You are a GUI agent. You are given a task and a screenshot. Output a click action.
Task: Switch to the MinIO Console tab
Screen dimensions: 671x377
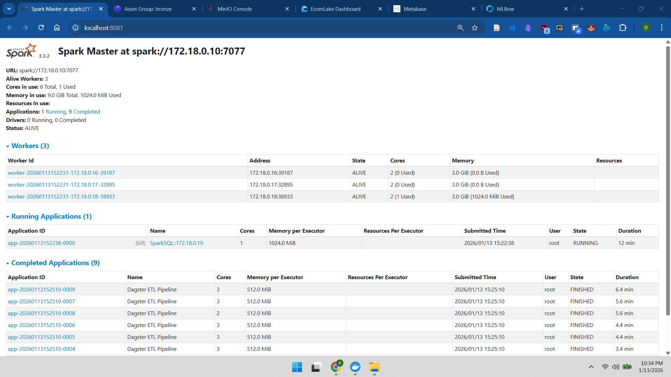235,9
